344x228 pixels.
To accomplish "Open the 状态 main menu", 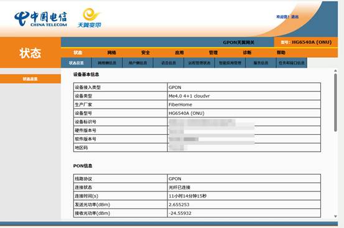I will pos(78,53).
